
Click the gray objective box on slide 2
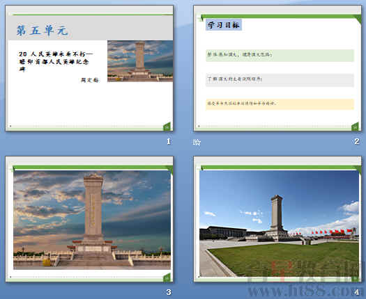tap(280, 80)
